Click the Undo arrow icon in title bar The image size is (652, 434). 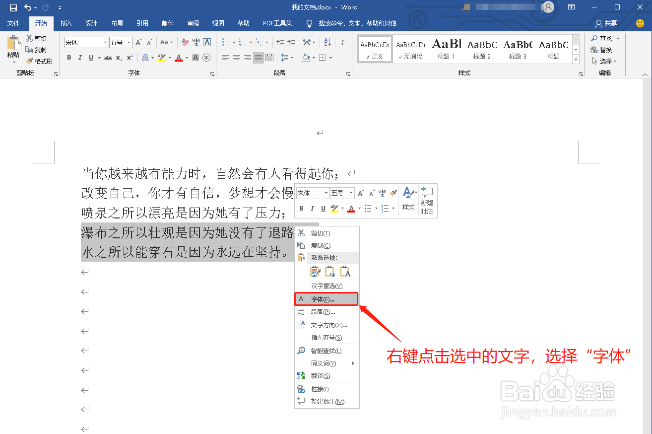click(28, 7)
